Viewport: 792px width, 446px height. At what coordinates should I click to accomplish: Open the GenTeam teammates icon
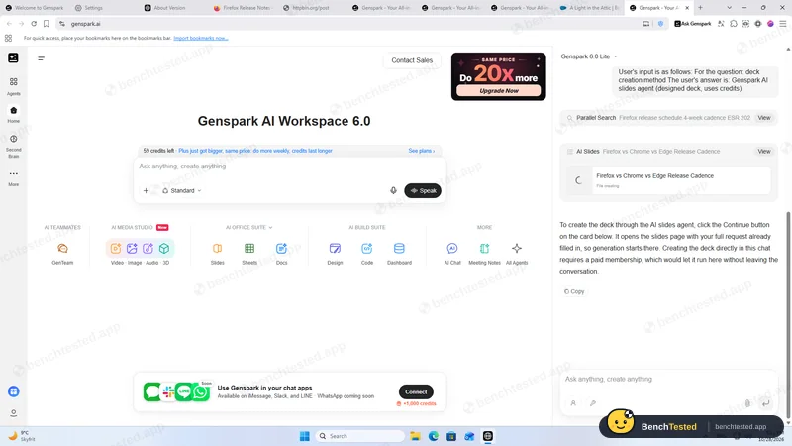pyautogui.click(x=62, y=249)
